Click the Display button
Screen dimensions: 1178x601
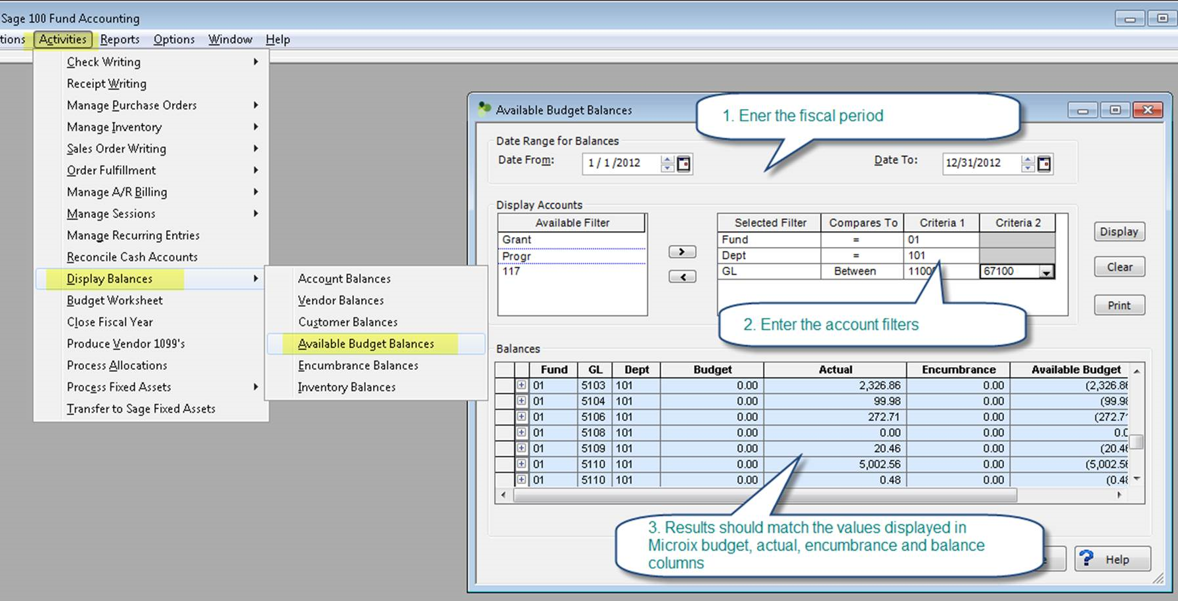[1119, 232]
